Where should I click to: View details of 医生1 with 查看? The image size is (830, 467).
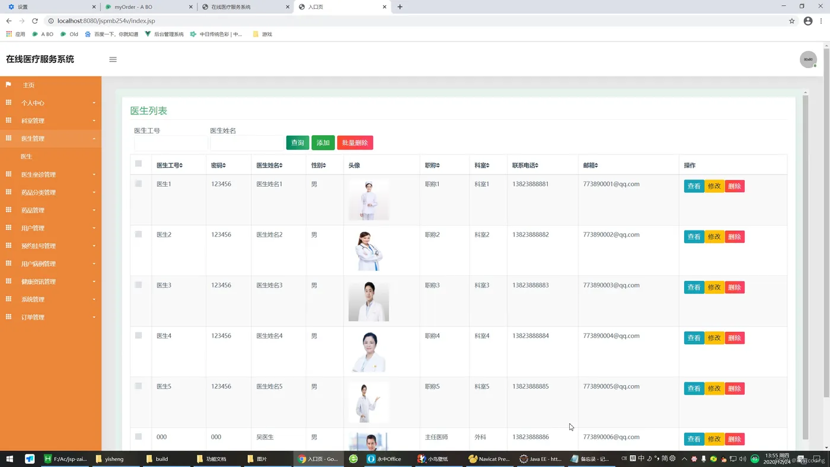pos(694,186)
